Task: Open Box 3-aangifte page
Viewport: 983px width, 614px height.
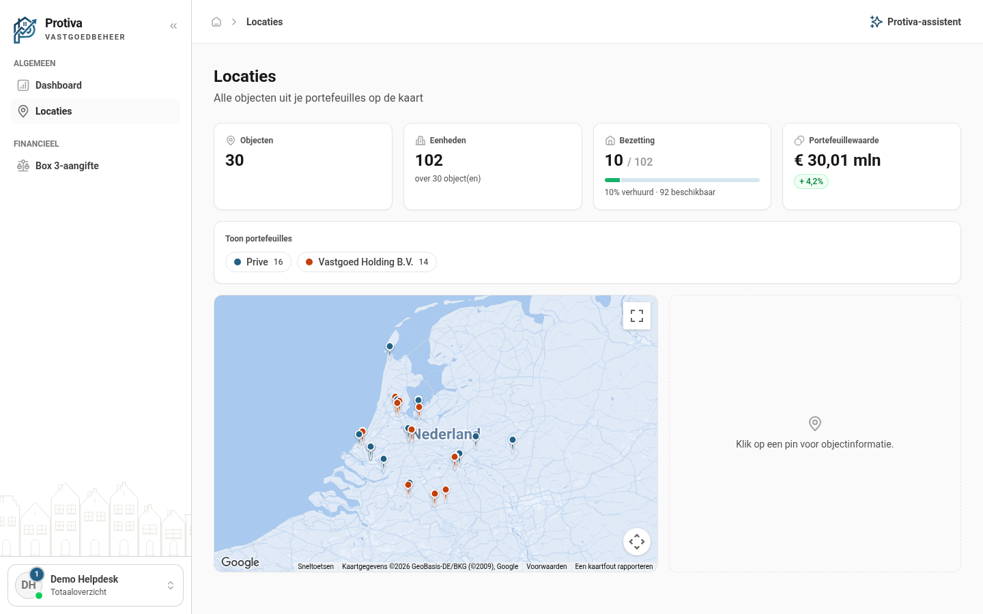Action: point(96,166)
